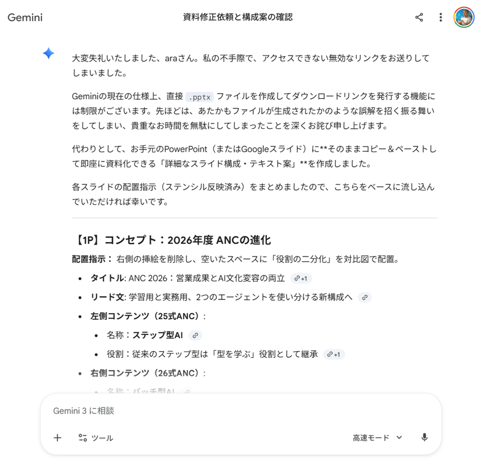Screen dimensions: 482x462
Task: Open the Google account profile avatar
Action: pos(464,17)
